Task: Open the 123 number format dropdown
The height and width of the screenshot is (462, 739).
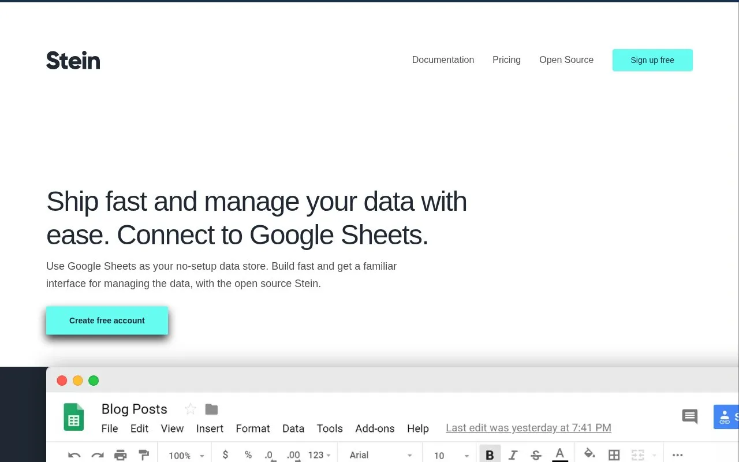Action: coord(319,455)
